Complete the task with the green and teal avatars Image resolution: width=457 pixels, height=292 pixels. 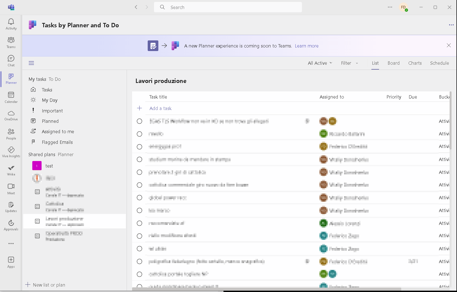pos(139,274)
